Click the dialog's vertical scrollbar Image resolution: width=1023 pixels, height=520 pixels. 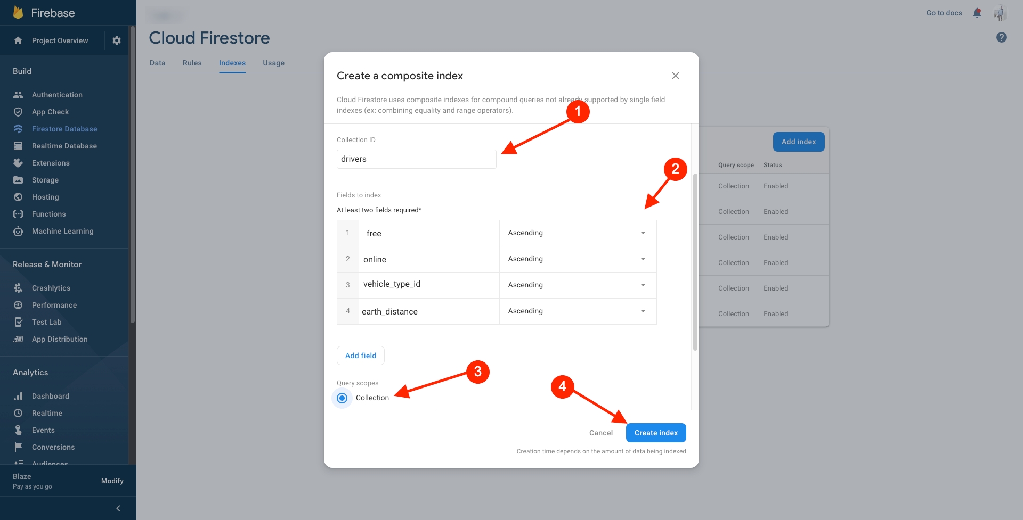[695, 261]
